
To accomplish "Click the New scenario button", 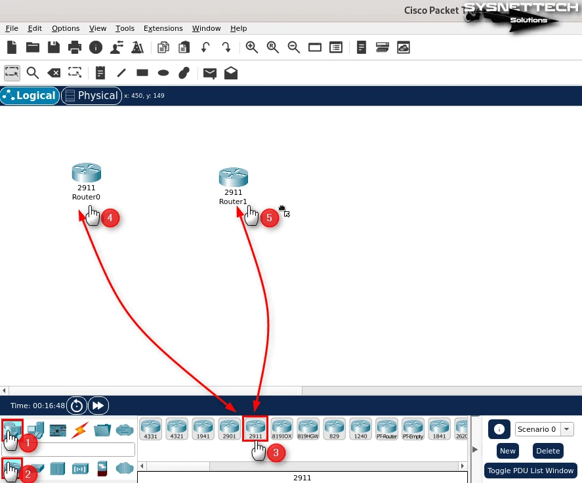I will point(507,451).
